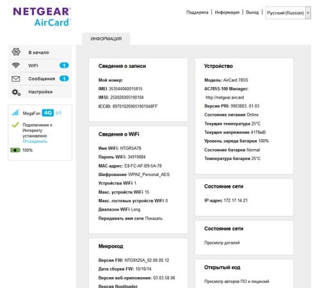Click the Открытый код card heading

click(x=222, y=268)
